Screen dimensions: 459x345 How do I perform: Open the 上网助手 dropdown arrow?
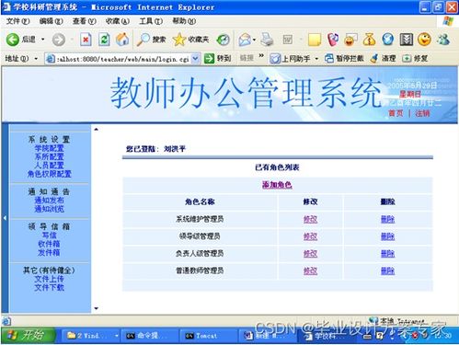point(316,58)
